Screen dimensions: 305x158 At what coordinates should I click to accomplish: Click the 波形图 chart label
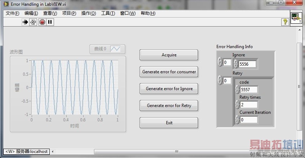[16, 52]
